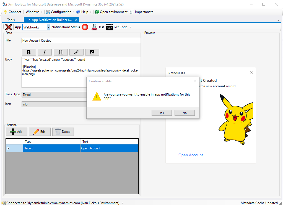Click Yes in Confirm enable dialog

coord(162,113)
